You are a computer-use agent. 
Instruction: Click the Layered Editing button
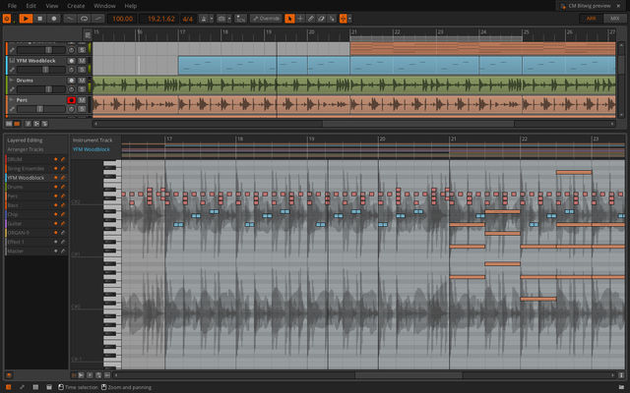coord(25,140)
